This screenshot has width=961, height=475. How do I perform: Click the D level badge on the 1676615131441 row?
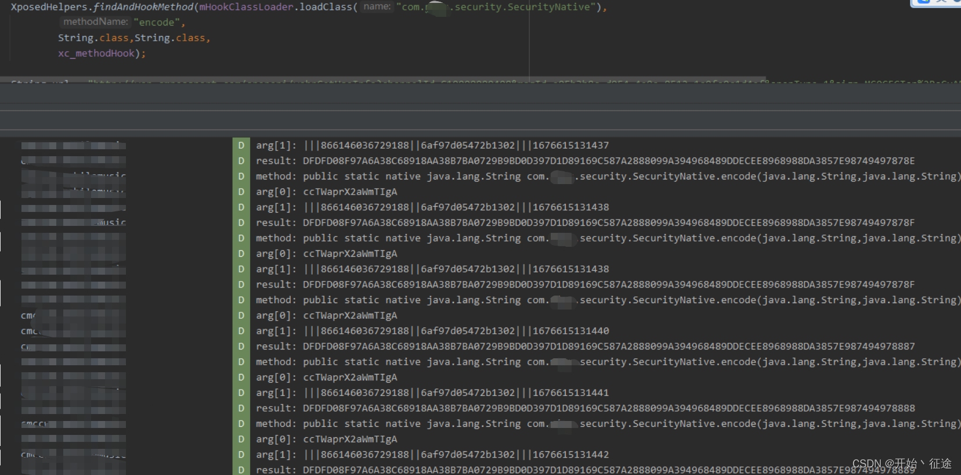click(x=241, y=393)
